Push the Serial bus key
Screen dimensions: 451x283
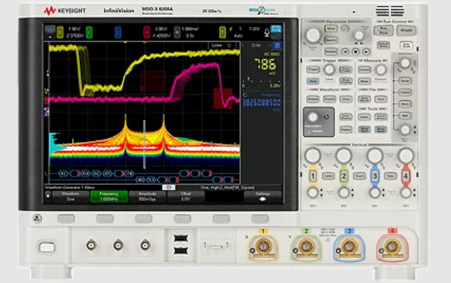405,81
